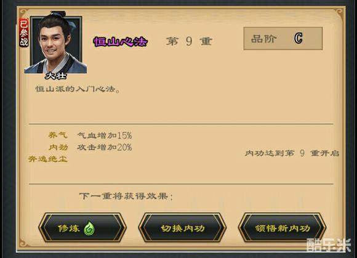The height and width of the screenshot is (258, 357).
Task: Click the 第 9 重 level label
Action: coord(189,41)
